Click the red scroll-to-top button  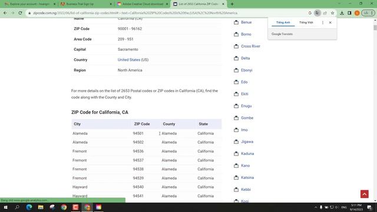pyautogui.click(x=364, y=194)
